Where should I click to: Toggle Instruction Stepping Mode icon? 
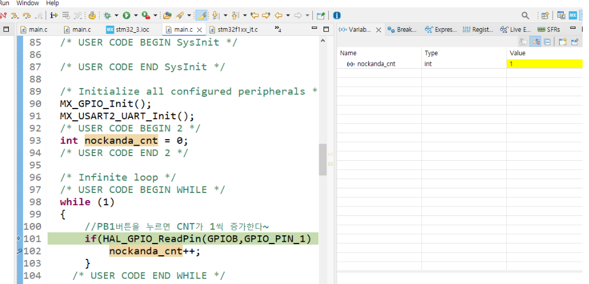53,15
